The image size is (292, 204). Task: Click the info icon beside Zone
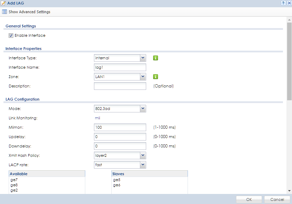tap(156, 77)
